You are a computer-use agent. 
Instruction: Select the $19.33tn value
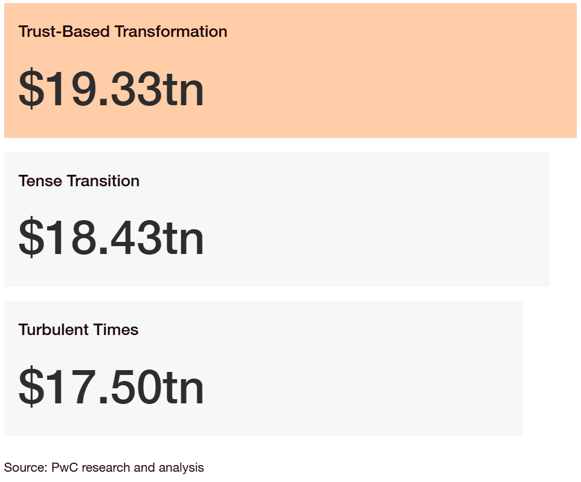[111, 89]
